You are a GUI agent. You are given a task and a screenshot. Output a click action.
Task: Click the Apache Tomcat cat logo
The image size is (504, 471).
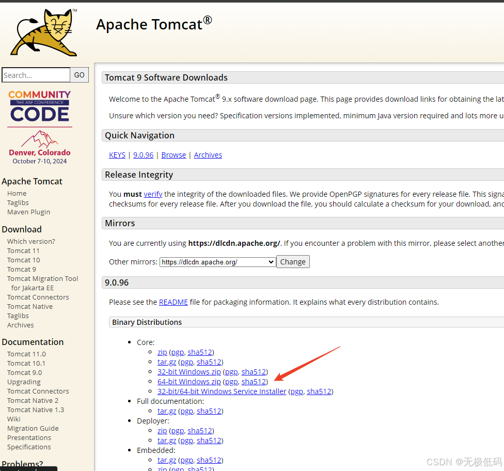click(44, 32)
